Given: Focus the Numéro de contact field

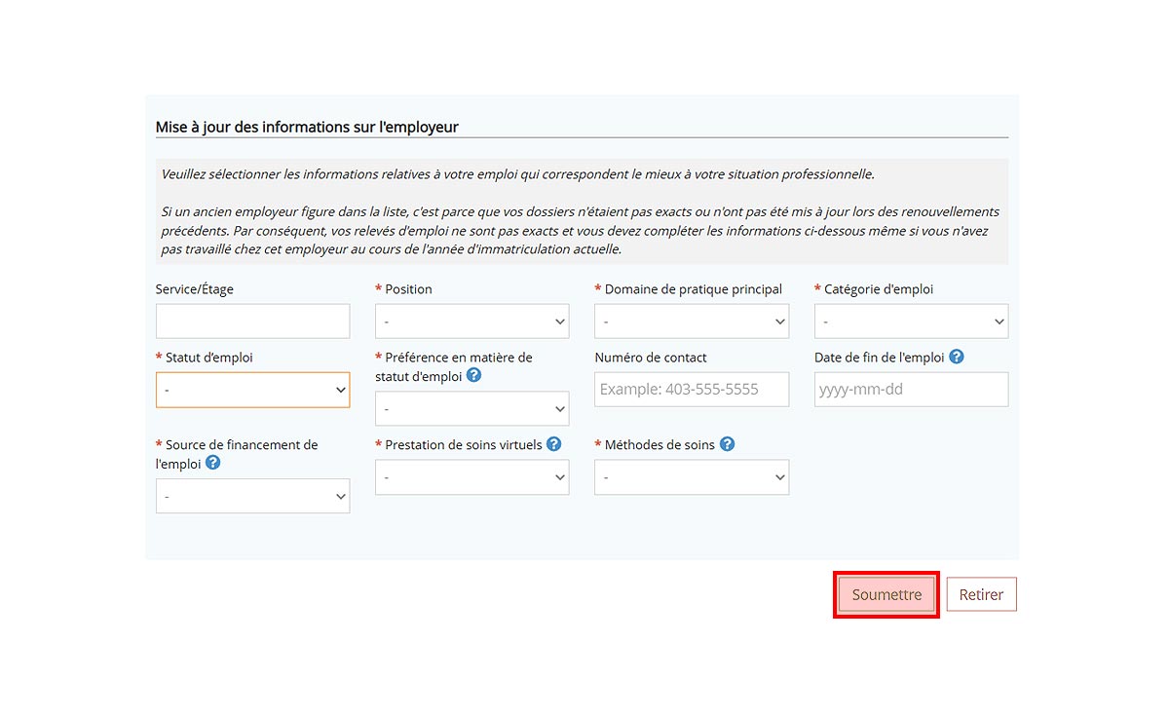Looking at the screenshot, I should click(x=692, y=390).
